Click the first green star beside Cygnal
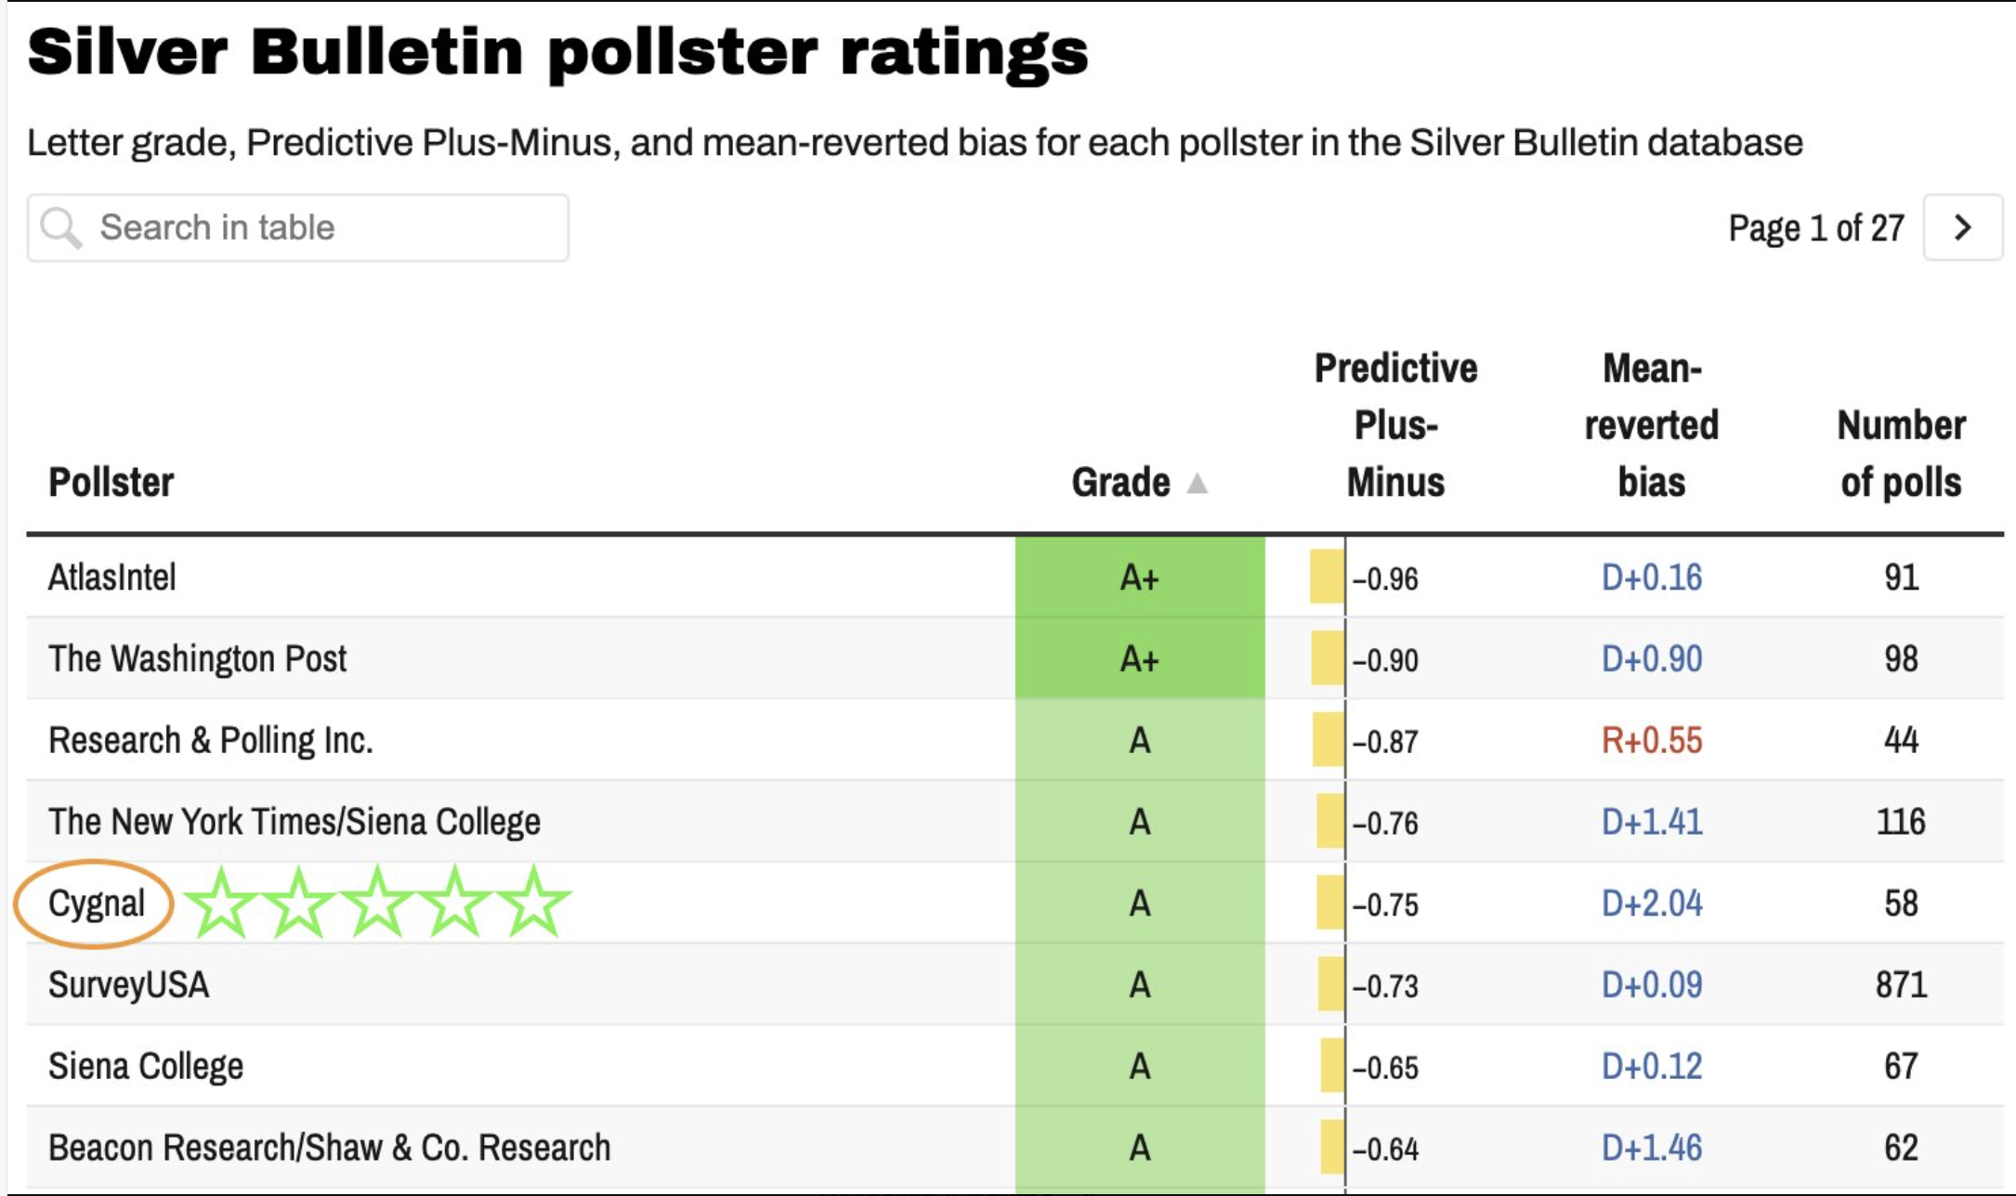 point(221,903)
